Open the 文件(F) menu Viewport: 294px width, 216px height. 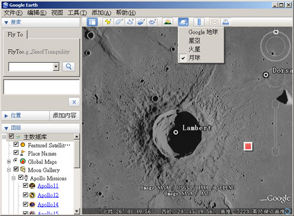(x=13, y=13)
